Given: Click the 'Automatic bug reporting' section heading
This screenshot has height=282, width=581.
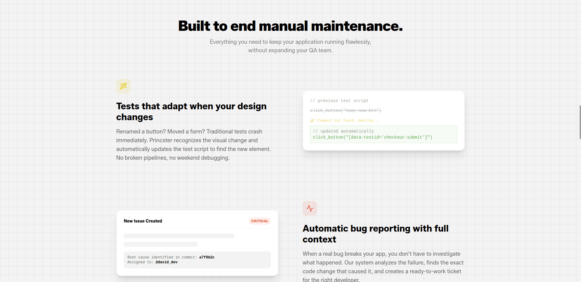Looking at the screenshot, I should click(x=376, y=234).
